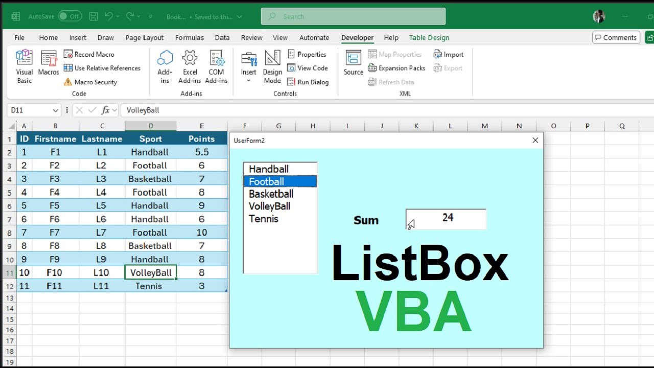Start Record Macro
This screenshot has width=654, height=368.
tap(89, 54)
